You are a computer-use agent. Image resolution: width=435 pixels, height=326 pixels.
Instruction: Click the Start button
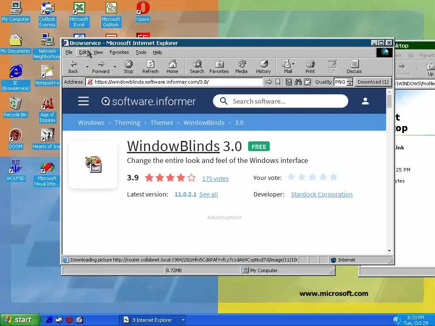click(20, 320)
